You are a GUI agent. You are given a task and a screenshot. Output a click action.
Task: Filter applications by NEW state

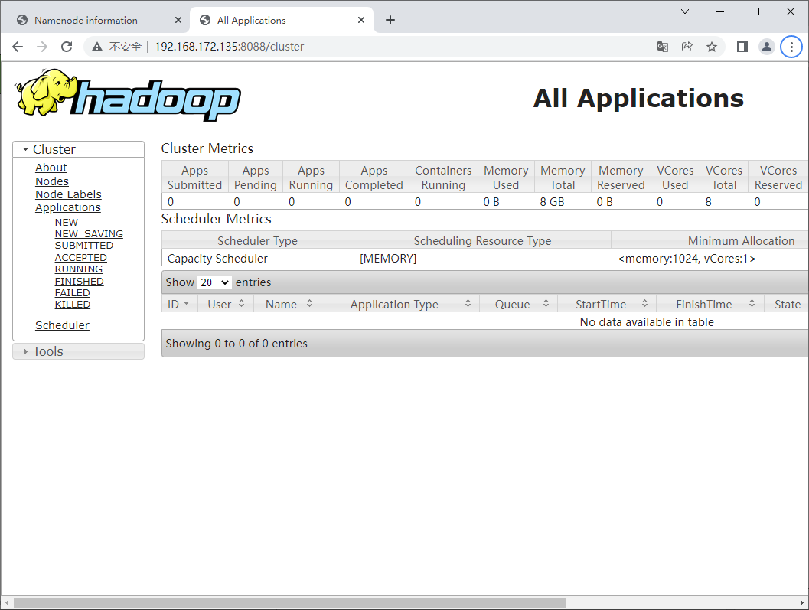[x=66, y=223]
